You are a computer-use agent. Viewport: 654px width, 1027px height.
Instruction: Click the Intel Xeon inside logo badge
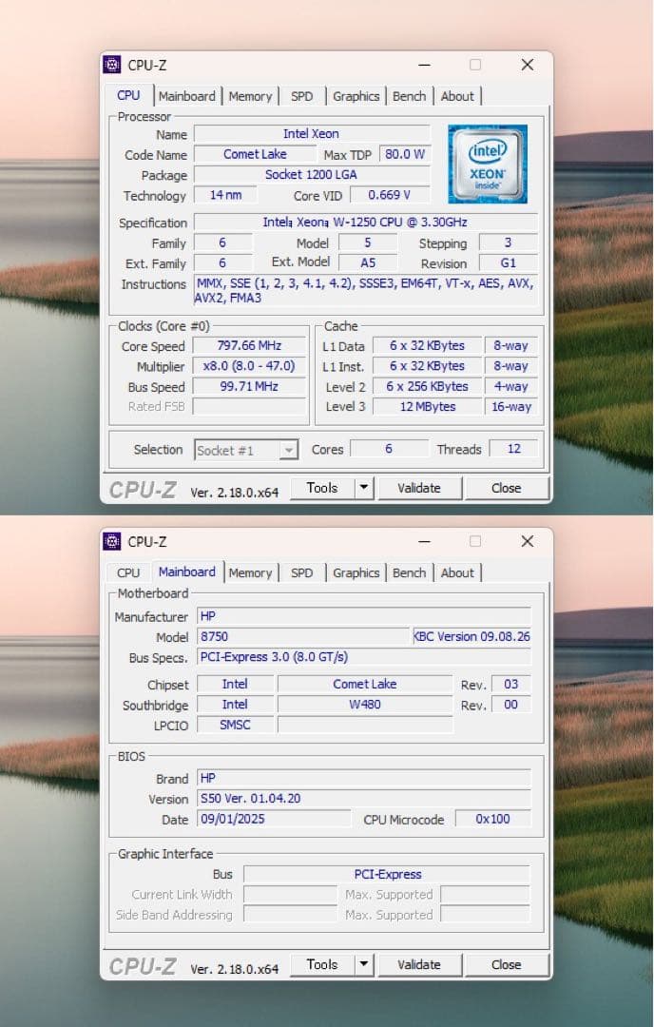tap(488, 164)
